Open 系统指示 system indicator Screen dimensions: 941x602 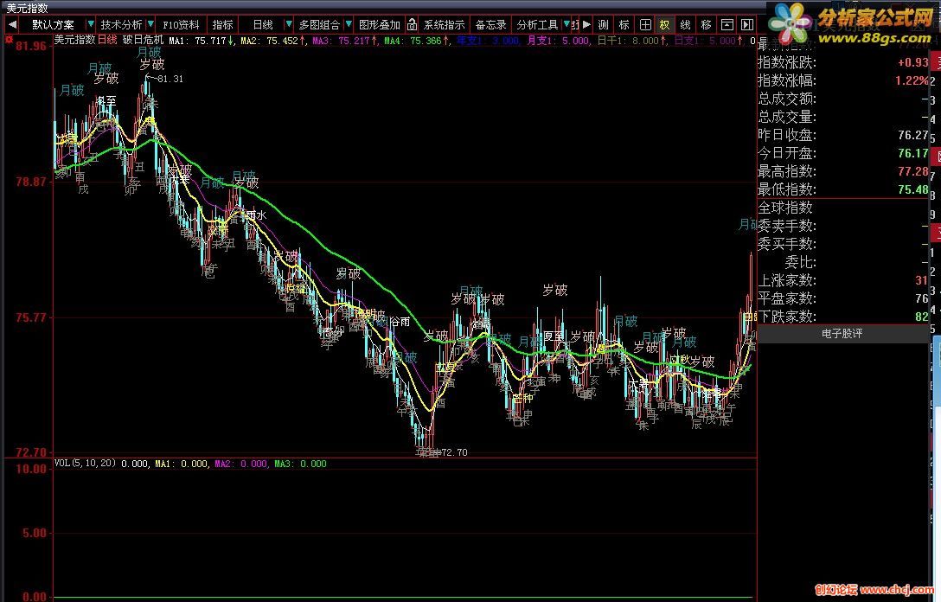pos(444,24)
